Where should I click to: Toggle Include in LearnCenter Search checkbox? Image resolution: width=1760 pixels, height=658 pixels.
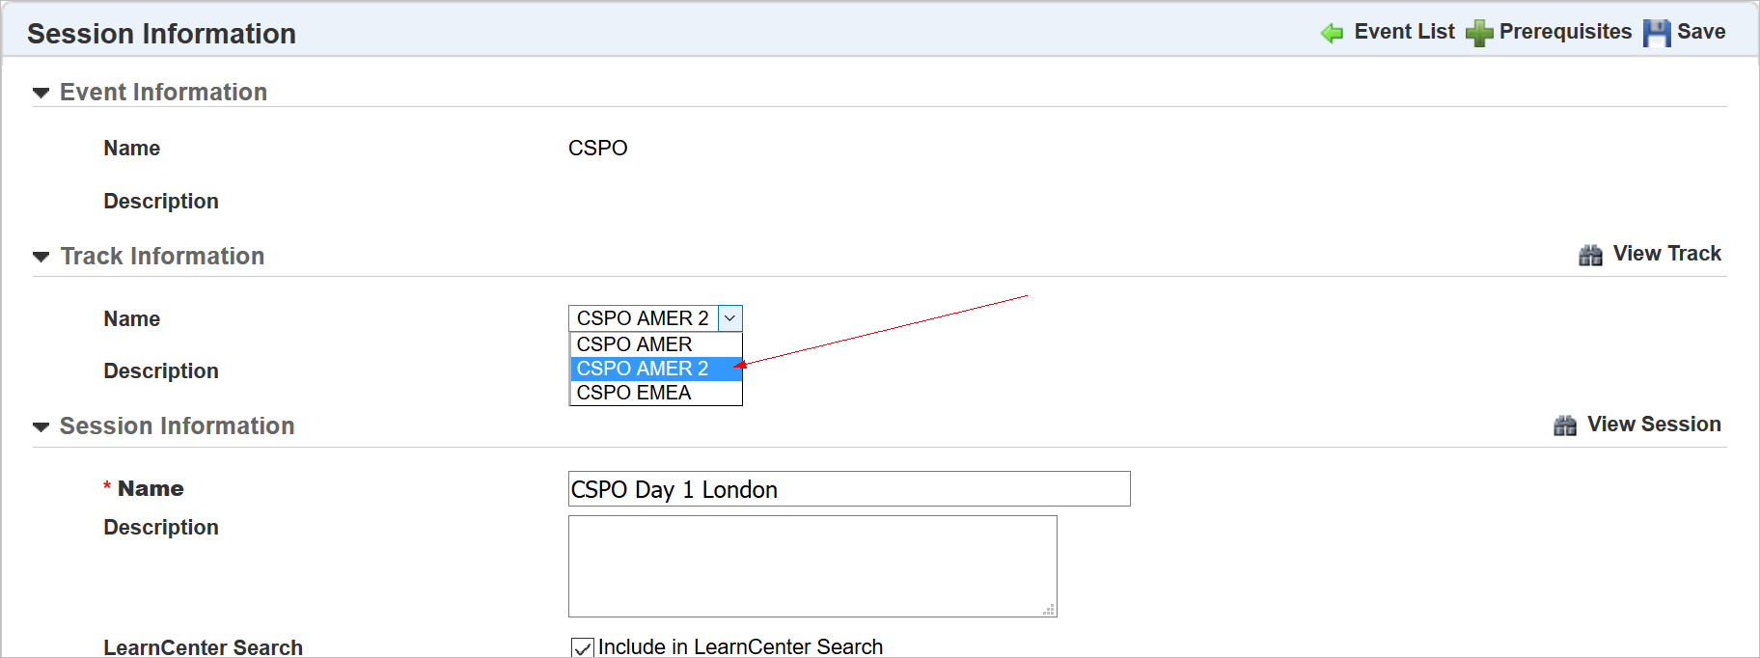[x=582, y=647]
